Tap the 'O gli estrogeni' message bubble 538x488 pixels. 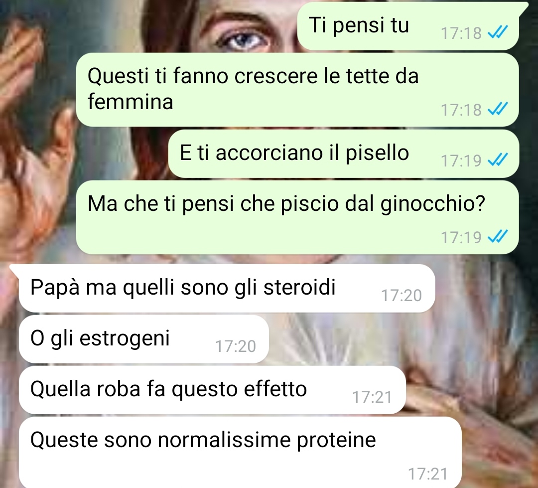point(144,339)
